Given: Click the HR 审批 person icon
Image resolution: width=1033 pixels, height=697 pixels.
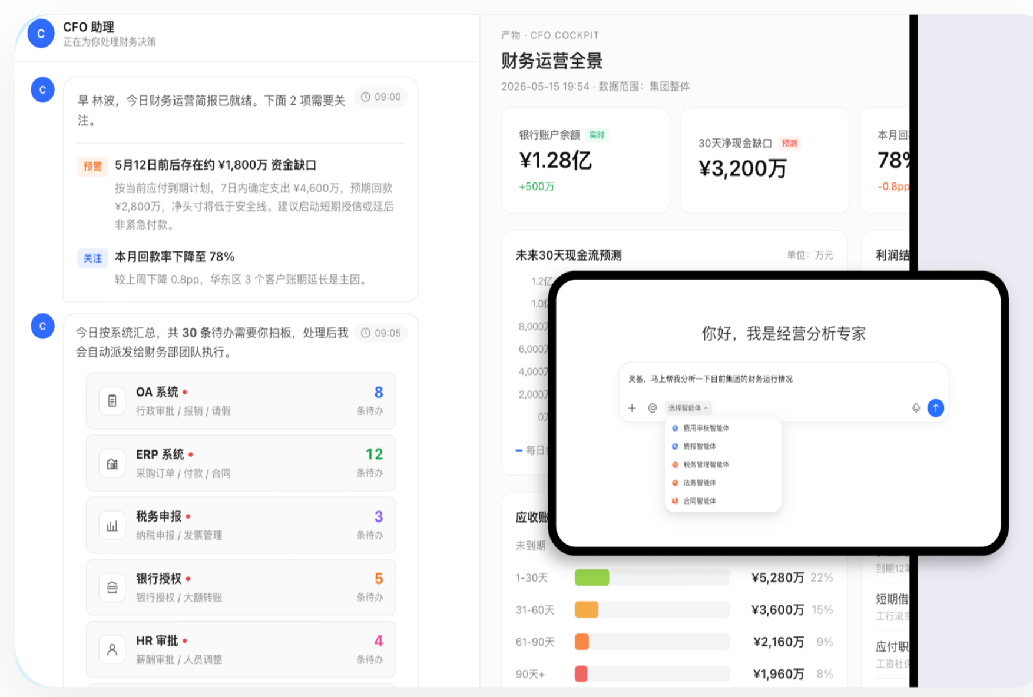Looking at the screenshot, I should [x=112, y=650].
